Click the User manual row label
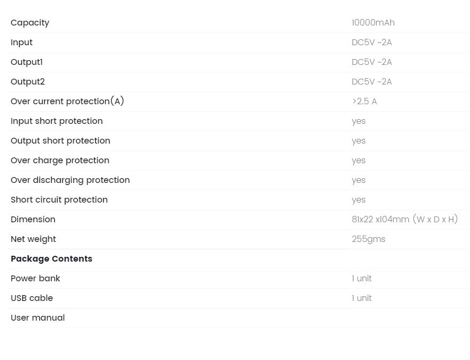 [38, 318]
